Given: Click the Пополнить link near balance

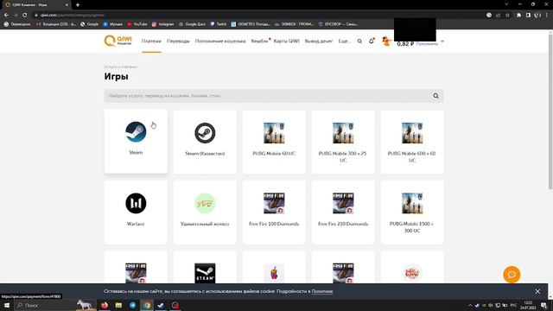Looking at the screenshot, I should coord(427,44).
